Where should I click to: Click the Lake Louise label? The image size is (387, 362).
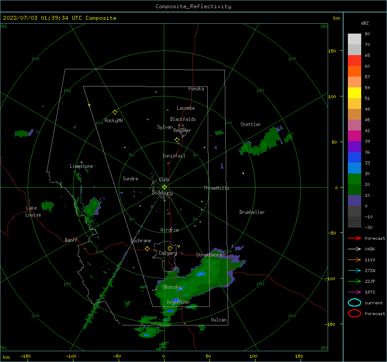click(x=33, y=211)
